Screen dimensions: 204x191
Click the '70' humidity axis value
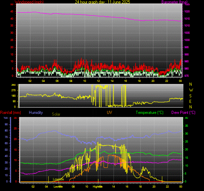[6, 137]
